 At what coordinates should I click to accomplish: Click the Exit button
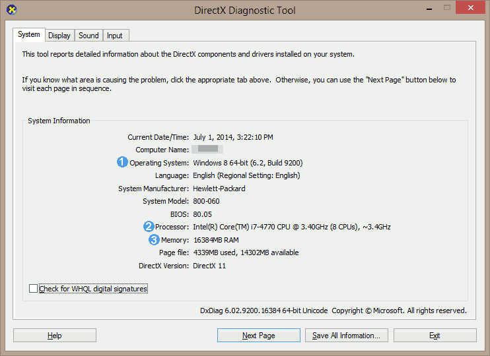click(x=435, y=336)
